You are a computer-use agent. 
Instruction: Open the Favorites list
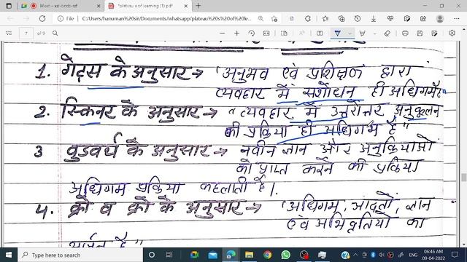pos(325,19)
